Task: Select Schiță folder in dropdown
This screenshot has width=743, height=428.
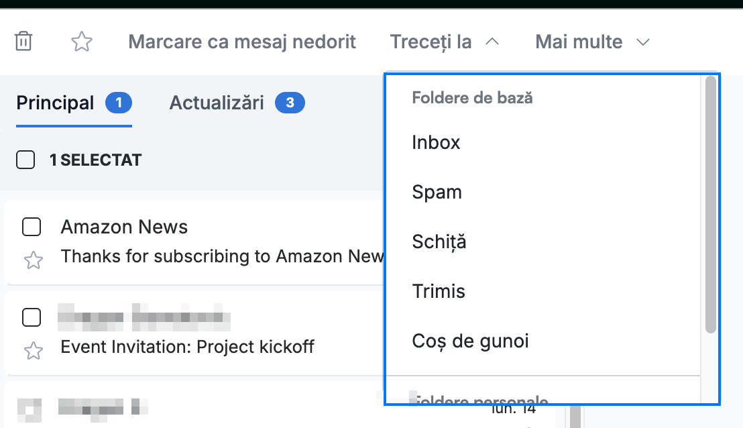Action: point(543,242)
